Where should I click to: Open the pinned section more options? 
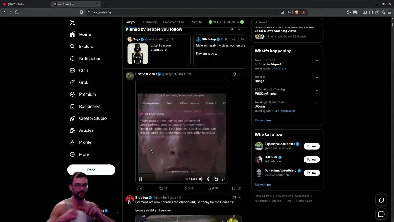(240, 29)
